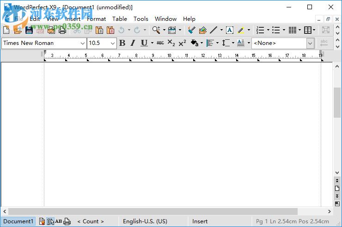Toggle Italic formatting

tap(133, 43)
